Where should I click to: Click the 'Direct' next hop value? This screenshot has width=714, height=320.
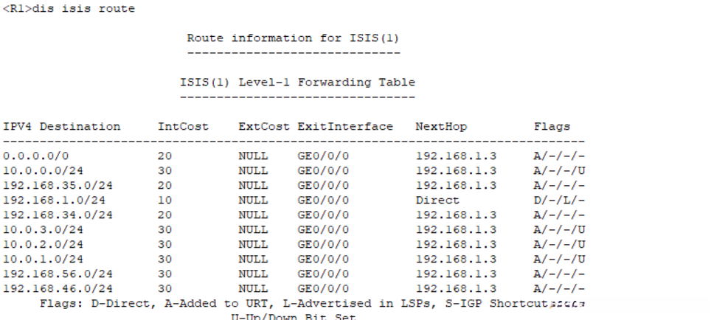pyautogui.click(x=437, y=200)
